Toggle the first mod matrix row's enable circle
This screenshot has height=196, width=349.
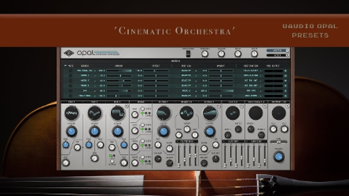tap(71, 71)
